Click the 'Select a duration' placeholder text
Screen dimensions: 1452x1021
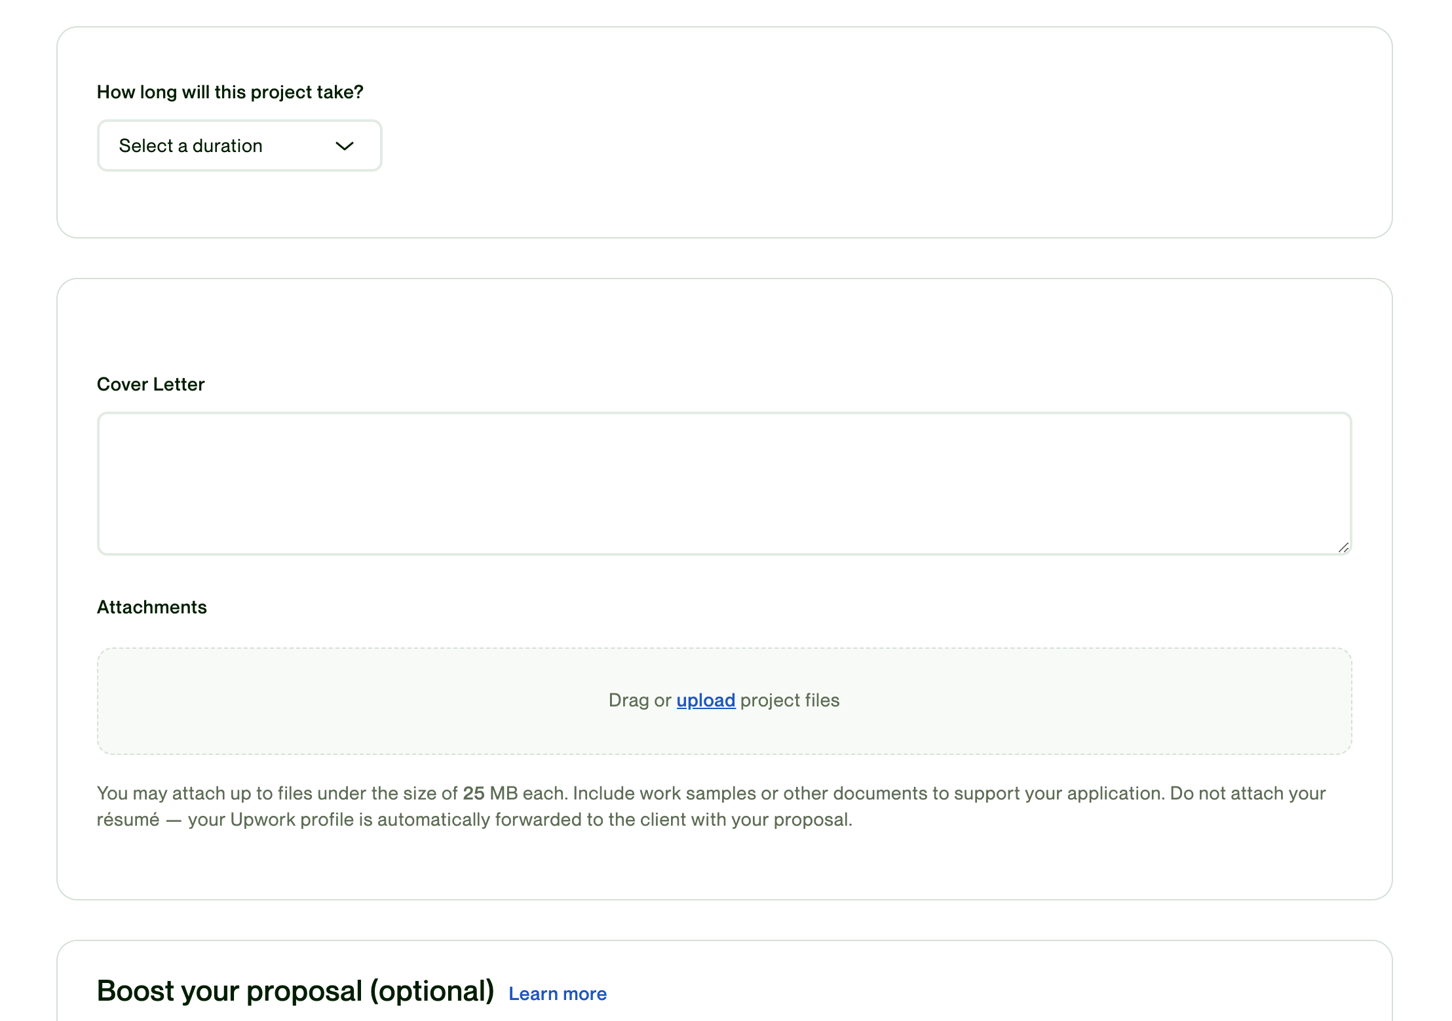(x=191, y=145)
